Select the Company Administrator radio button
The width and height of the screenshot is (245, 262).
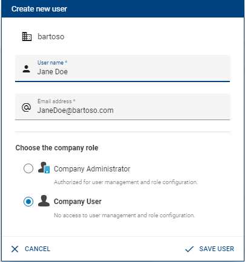coord(28,168)
